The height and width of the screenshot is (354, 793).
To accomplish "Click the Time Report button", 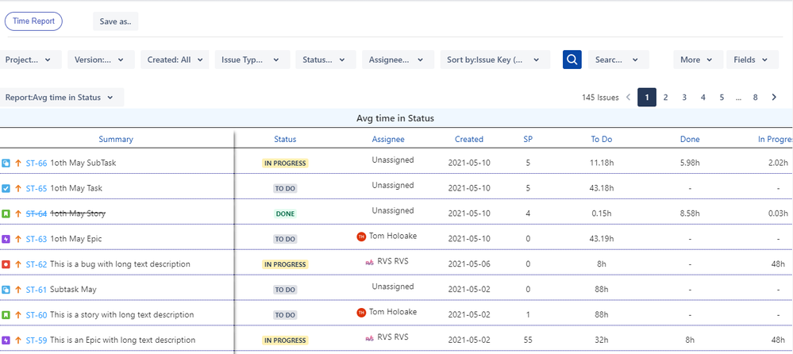I will pos(33,21).
